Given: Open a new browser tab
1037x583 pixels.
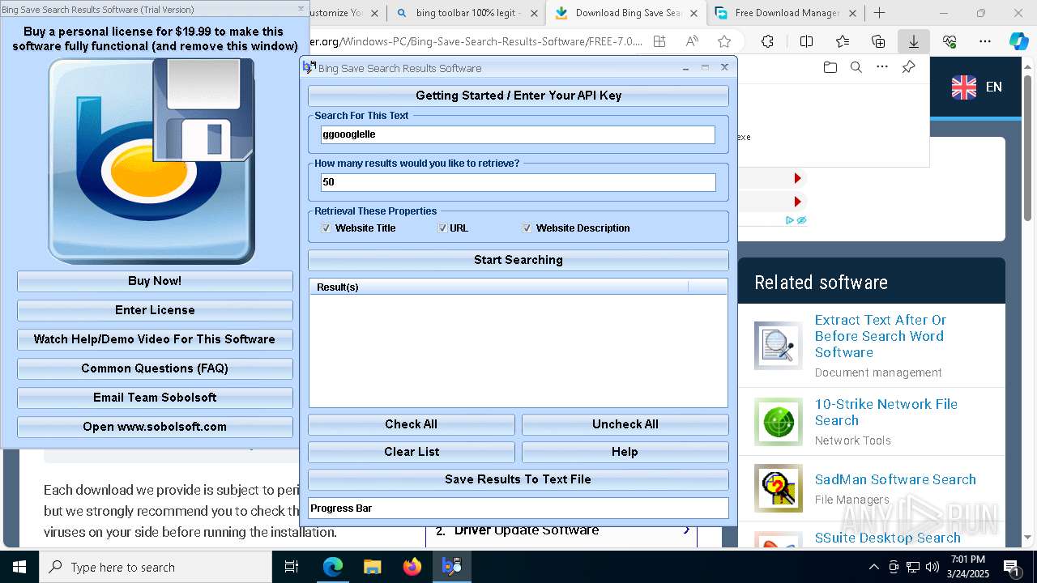Looking at the screenshot, I should coord(879,13).
